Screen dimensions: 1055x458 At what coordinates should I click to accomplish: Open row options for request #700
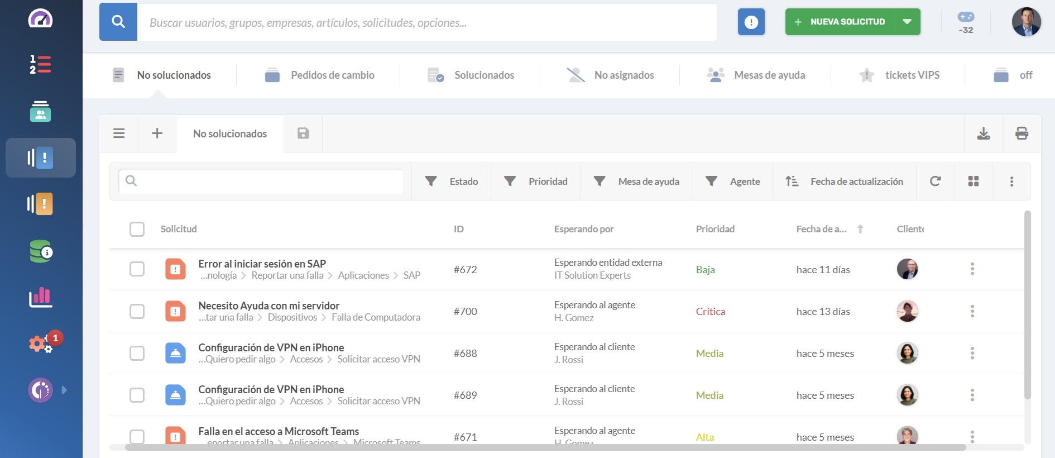[972, 311]
